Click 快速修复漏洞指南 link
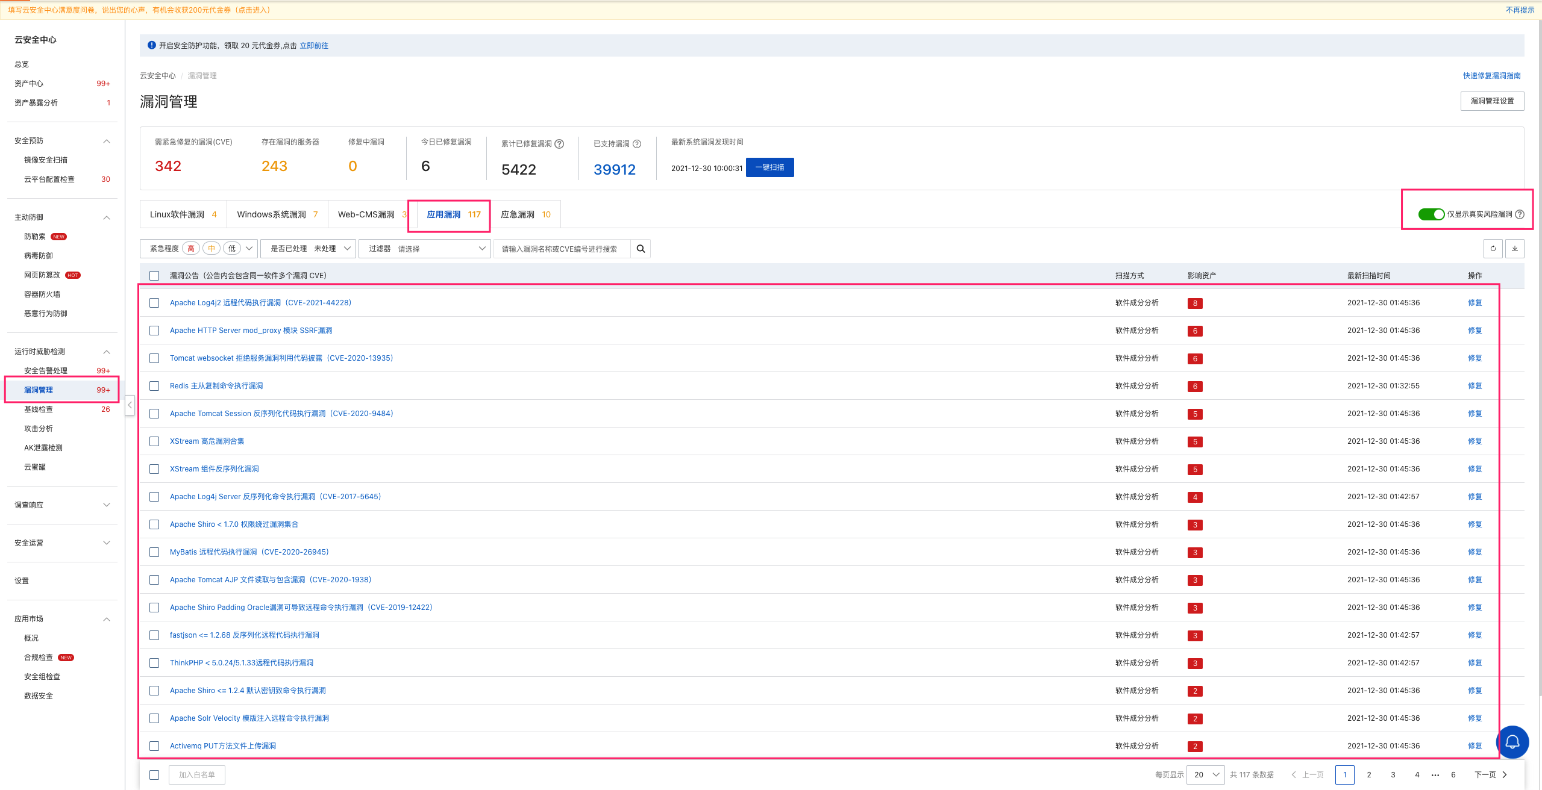Viewport: 1542px width, 790px height. pyautogui.click(x=1491, y=76)
